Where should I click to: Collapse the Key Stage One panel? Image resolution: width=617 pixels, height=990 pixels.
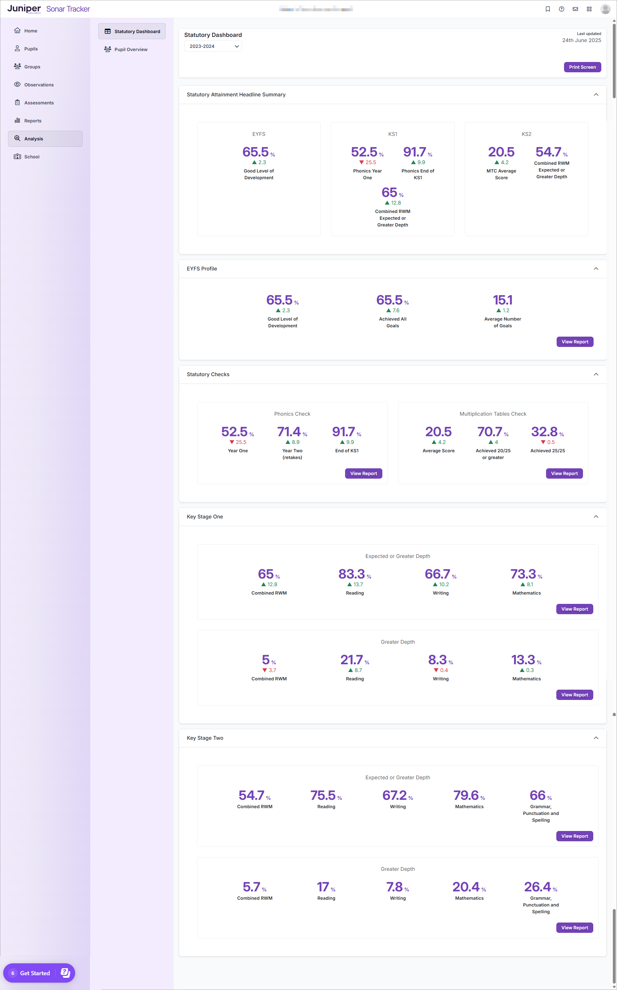(596, 517)
